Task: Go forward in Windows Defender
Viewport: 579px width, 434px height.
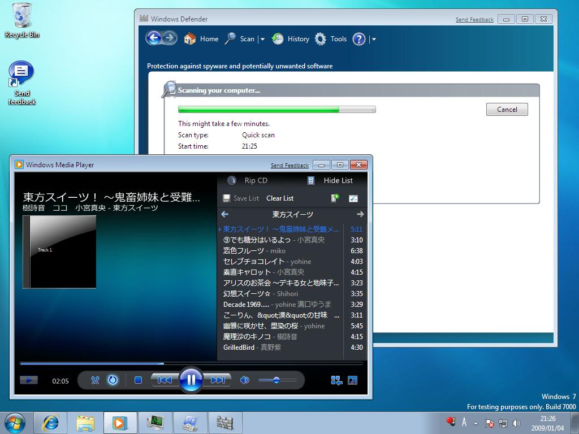Action: (170, 38)
